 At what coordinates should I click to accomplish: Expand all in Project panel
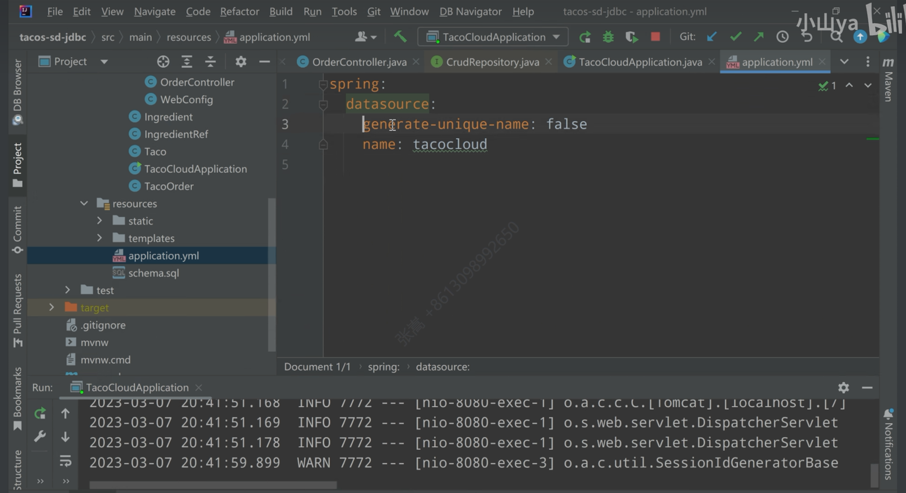click(x=187, y=61)
